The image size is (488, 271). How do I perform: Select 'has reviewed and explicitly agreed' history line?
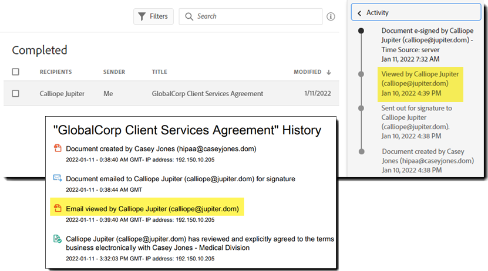tap(200, 243)
